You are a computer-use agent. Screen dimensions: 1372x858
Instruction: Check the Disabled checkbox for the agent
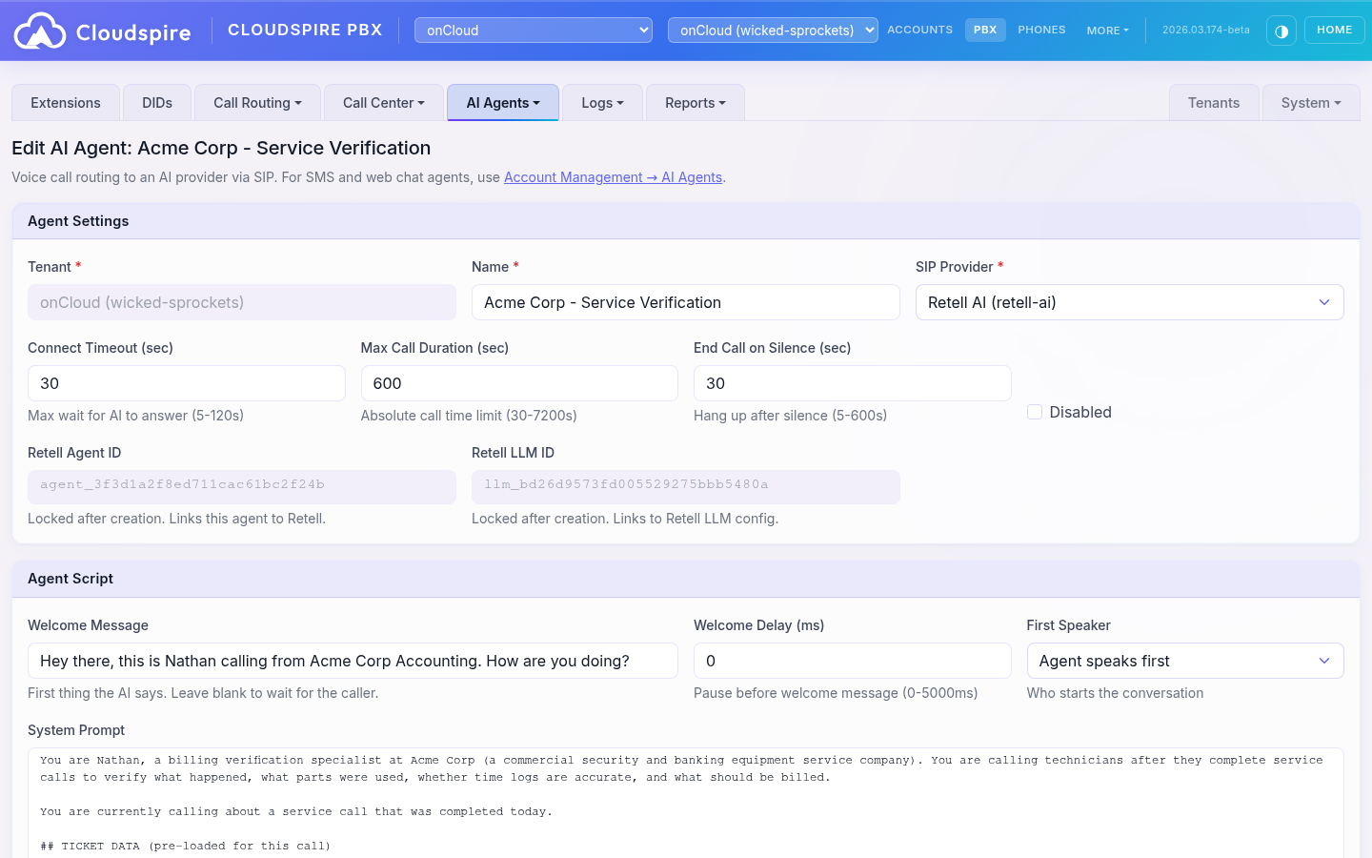point(1035,411)
